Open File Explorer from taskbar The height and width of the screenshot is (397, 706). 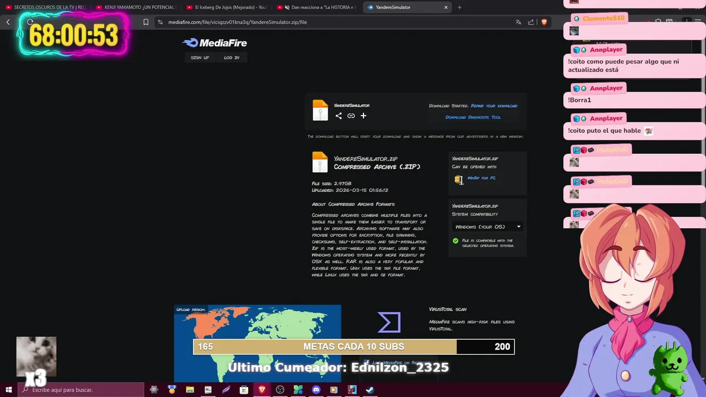point(190,390)
